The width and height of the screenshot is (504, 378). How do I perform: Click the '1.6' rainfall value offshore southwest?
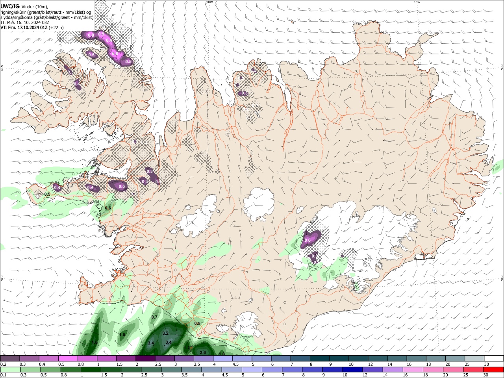94,343
